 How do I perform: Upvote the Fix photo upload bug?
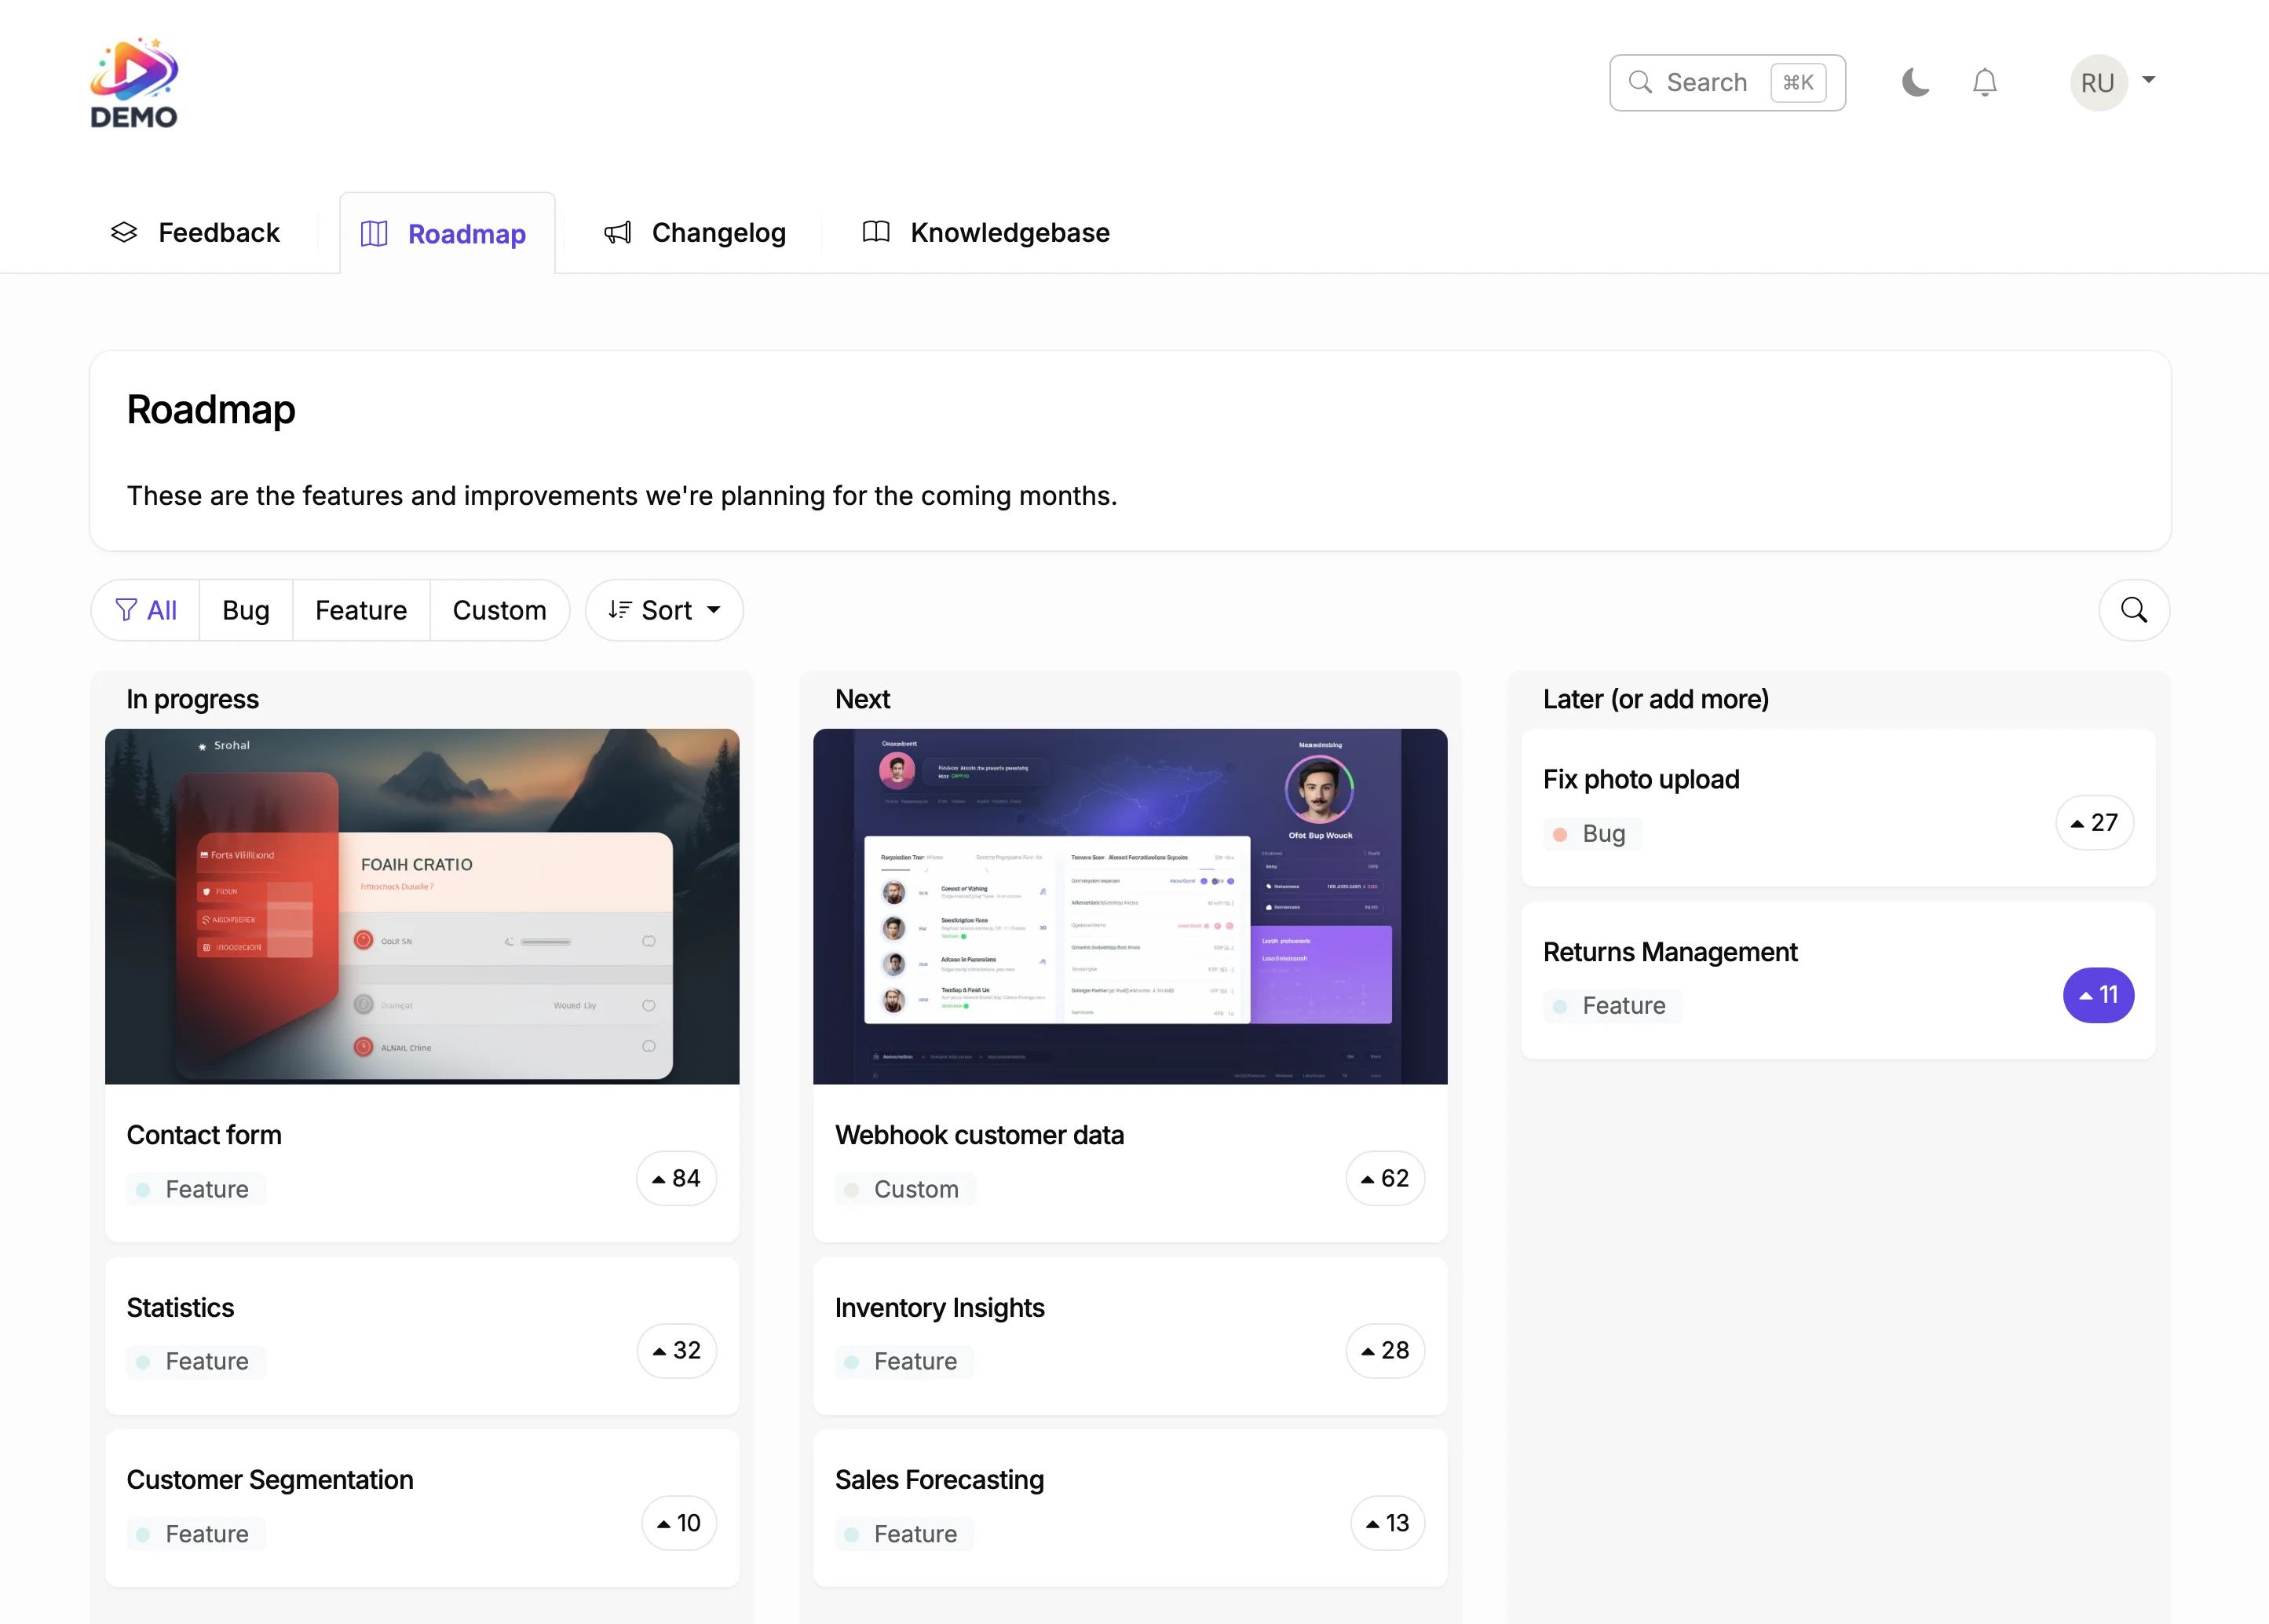coord(2095,822)
